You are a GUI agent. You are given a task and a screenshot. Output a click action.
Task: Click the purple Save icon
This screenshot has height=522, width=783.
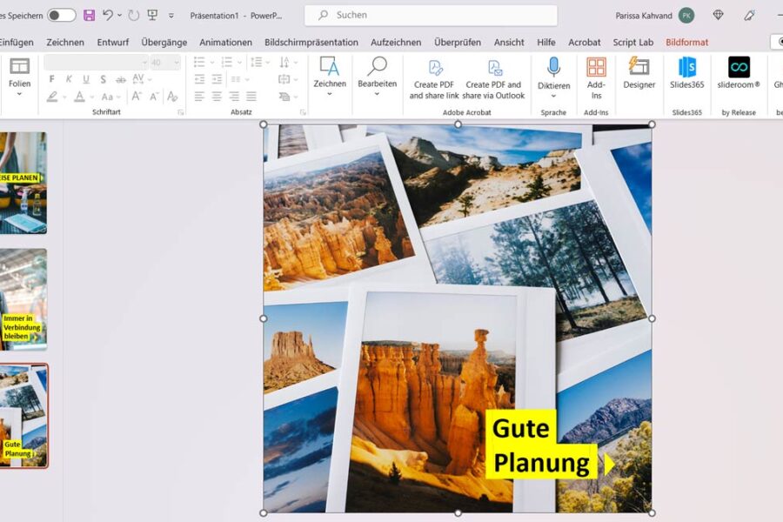[89, 15]
